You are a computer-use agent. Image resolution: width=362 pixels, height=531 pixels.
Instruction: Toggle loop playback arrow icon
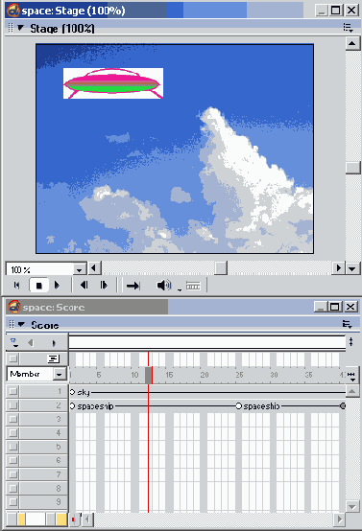point(133,286)
